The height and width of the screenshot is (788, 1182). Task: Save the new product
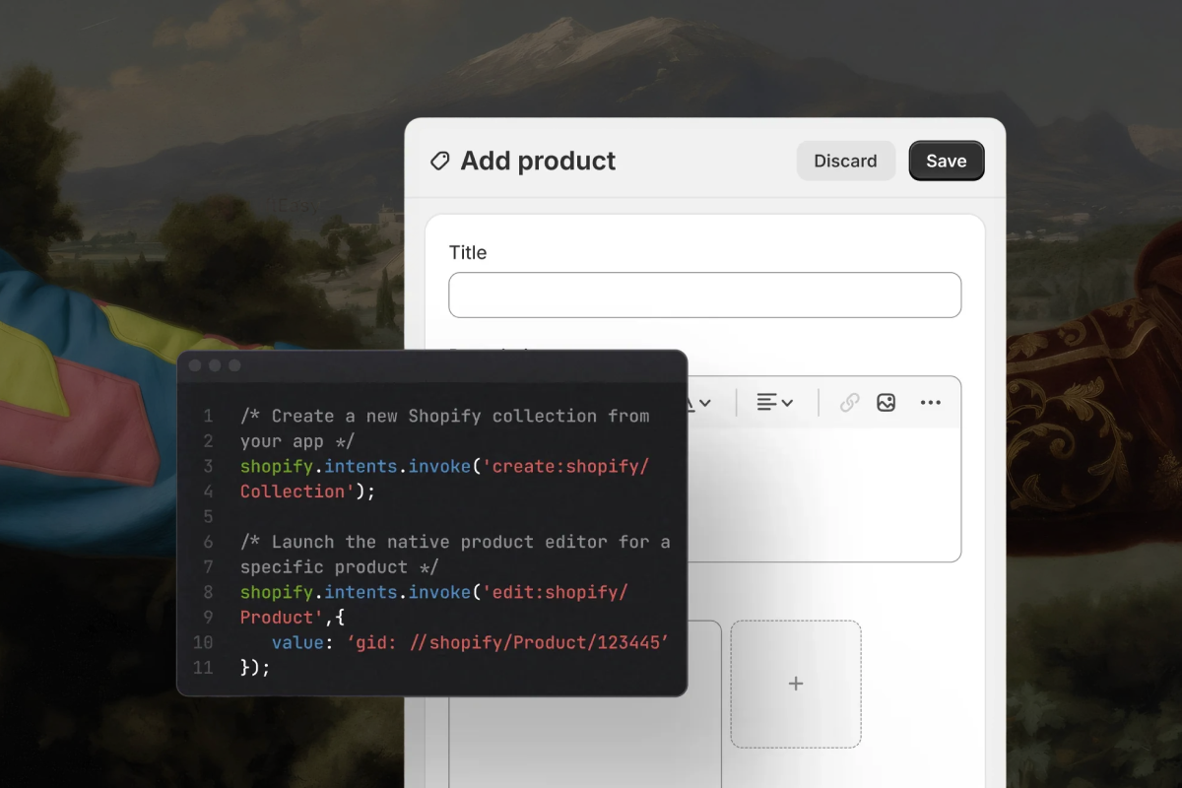click(946, 161)
